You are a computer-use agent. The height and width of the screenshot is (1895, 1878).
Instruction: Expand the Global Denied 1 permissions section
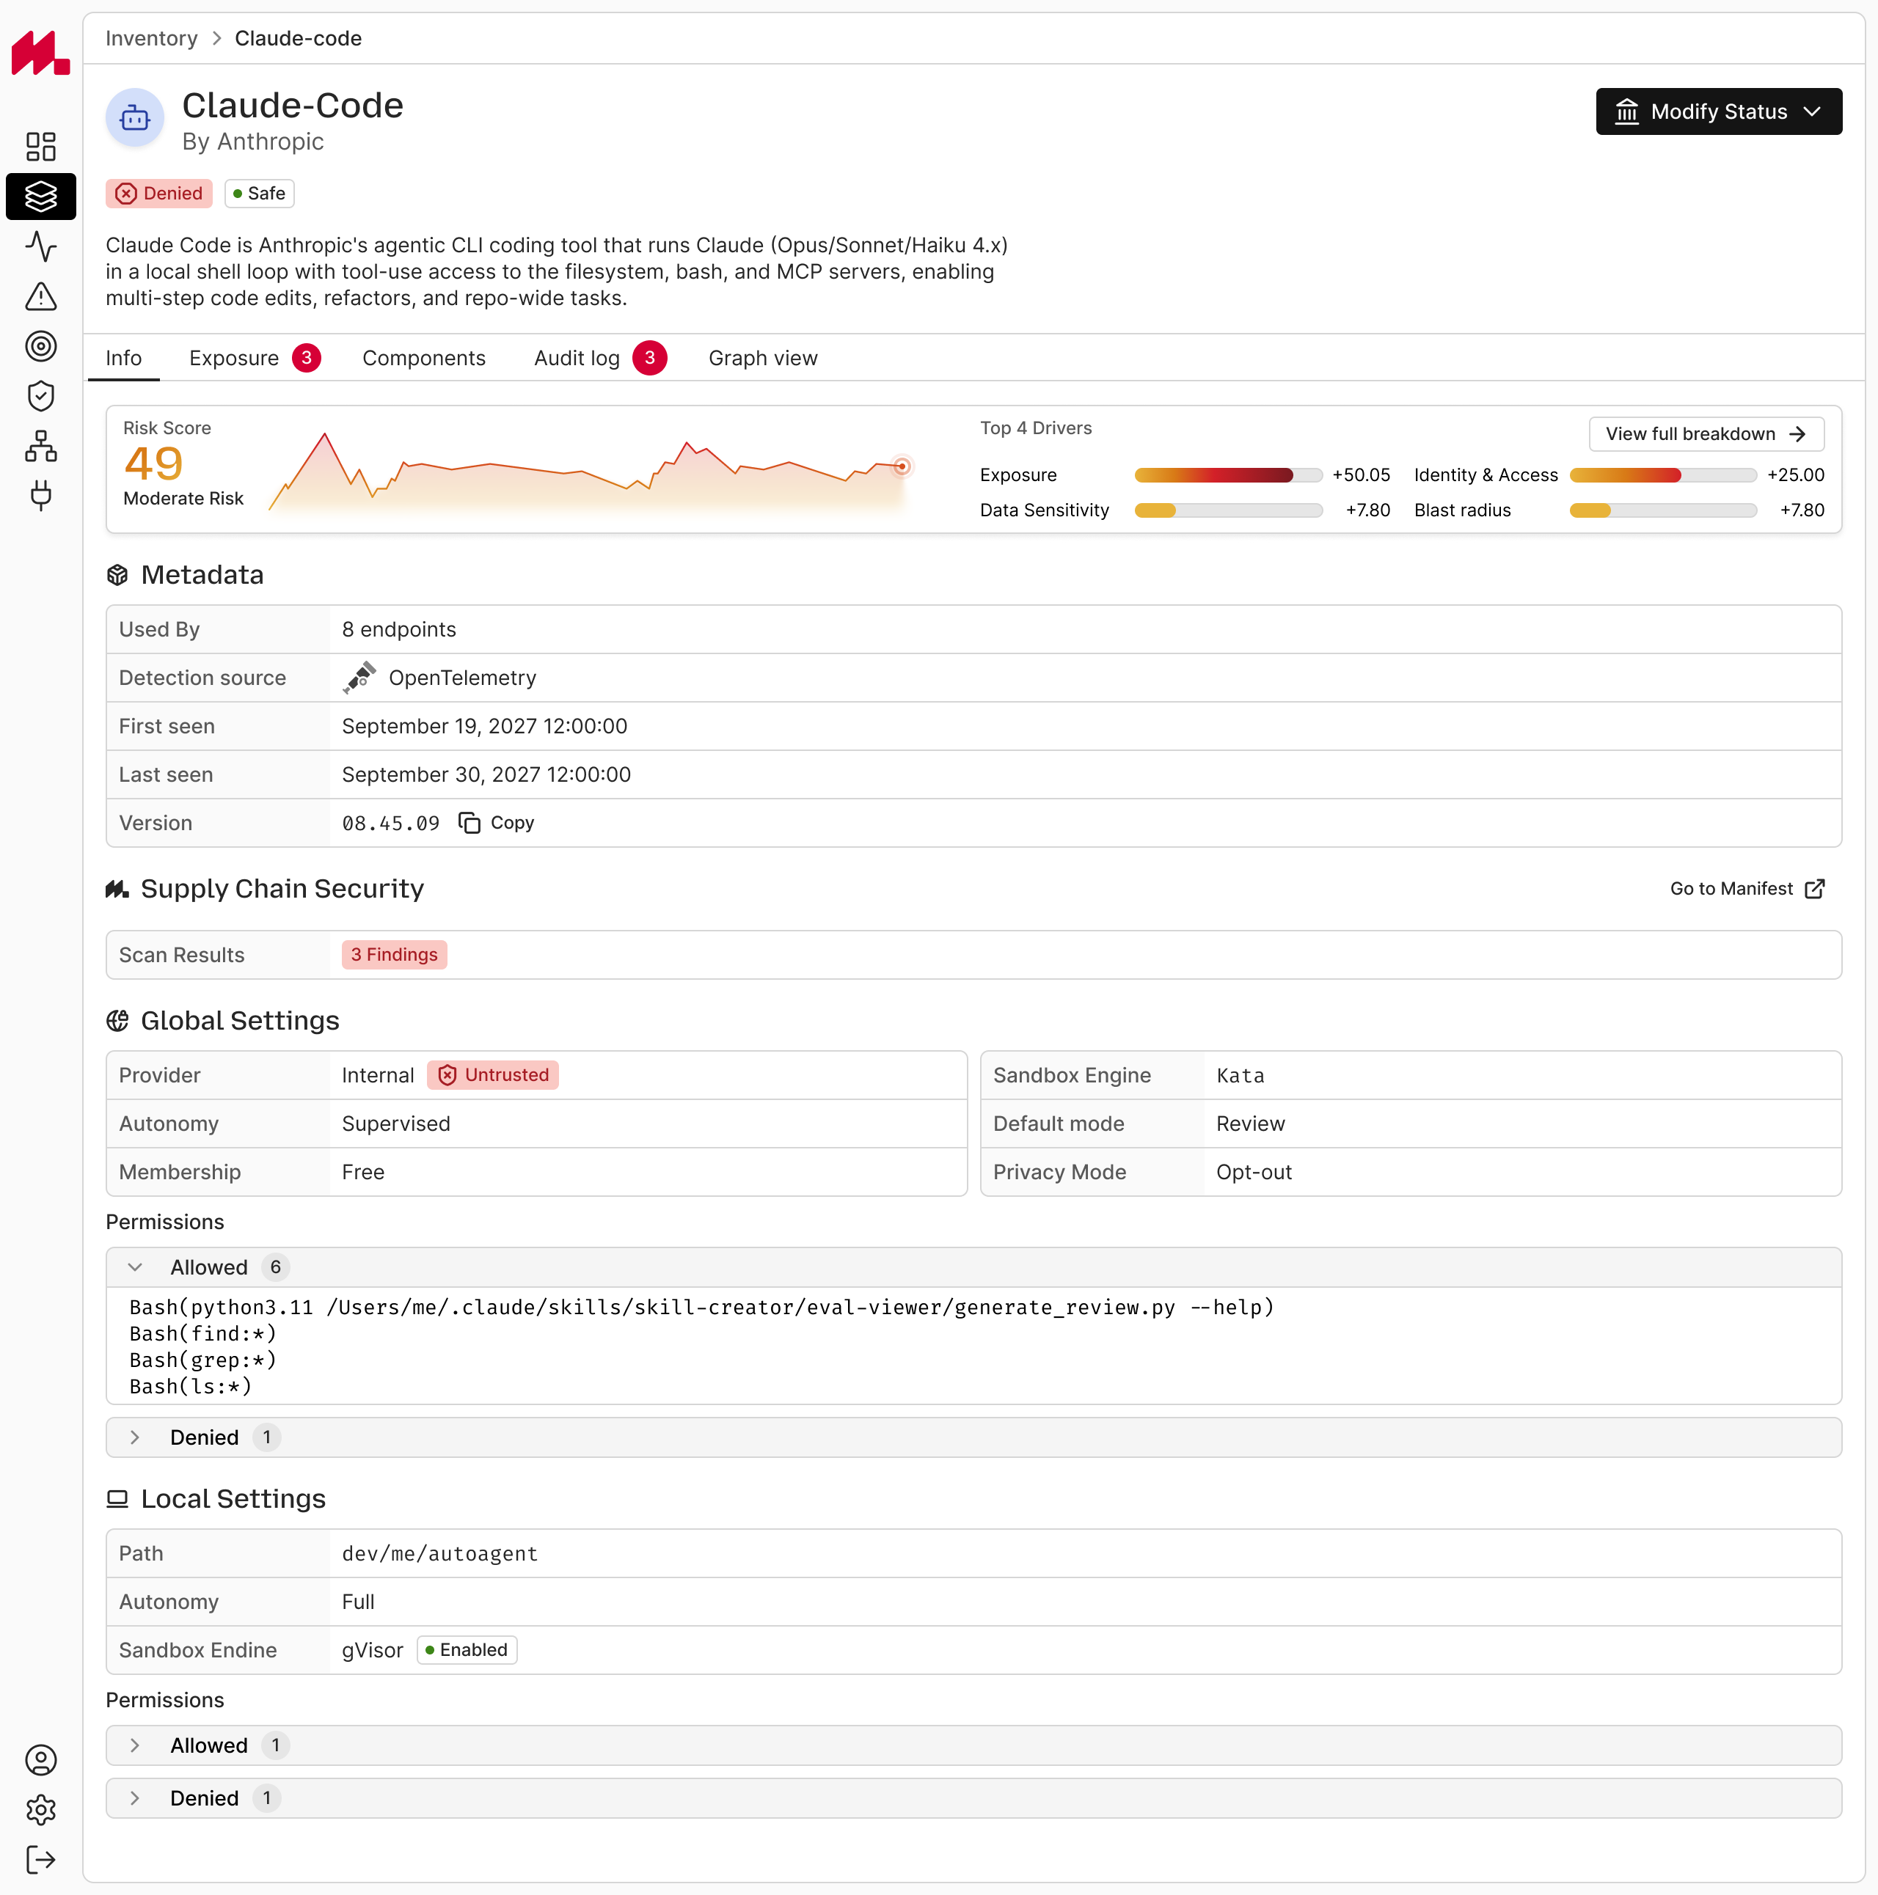(973, 1438)
